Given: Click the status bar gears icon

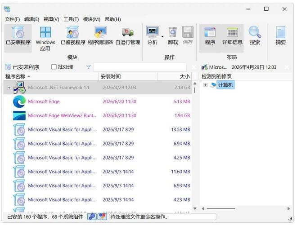Looking at the screenshot, I should coord(92,216).
